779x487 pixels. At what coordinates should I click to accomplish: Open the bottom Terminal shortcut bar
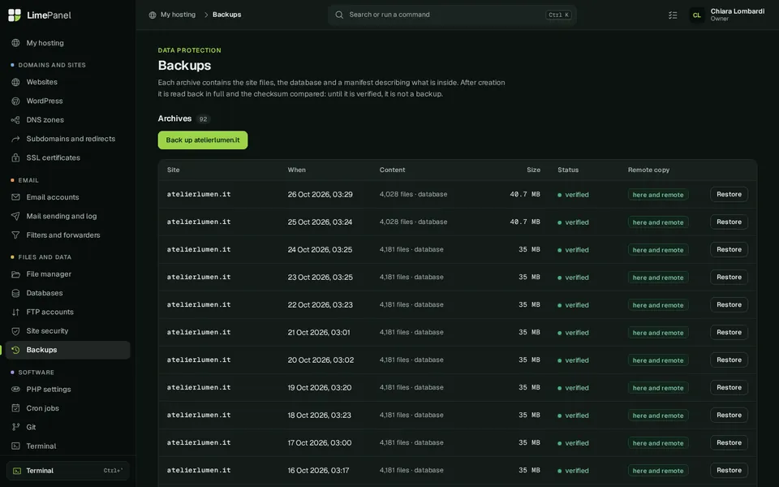[67, 471]
